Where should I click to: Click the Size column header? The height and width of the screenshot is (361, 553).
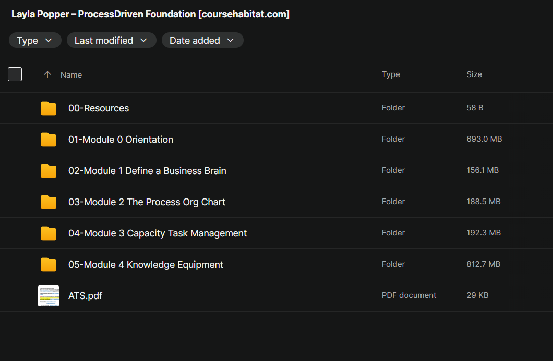click(x=474, y=74)
